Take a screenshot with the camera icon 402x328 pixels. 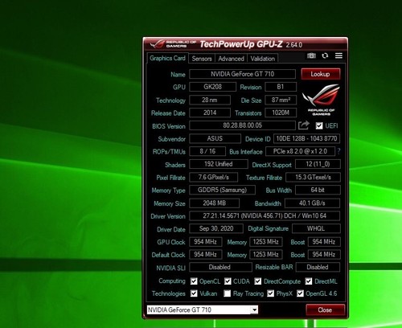(311, 55)
